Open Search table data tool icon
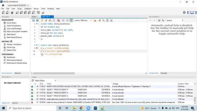Screen dimensions: 197x111 (x=38, y=12)
